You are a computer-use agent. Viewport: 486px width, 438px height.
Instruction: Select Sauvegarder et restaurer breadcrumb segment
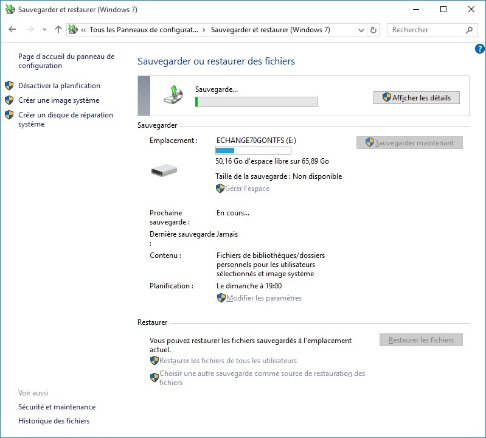coord(270,30)
